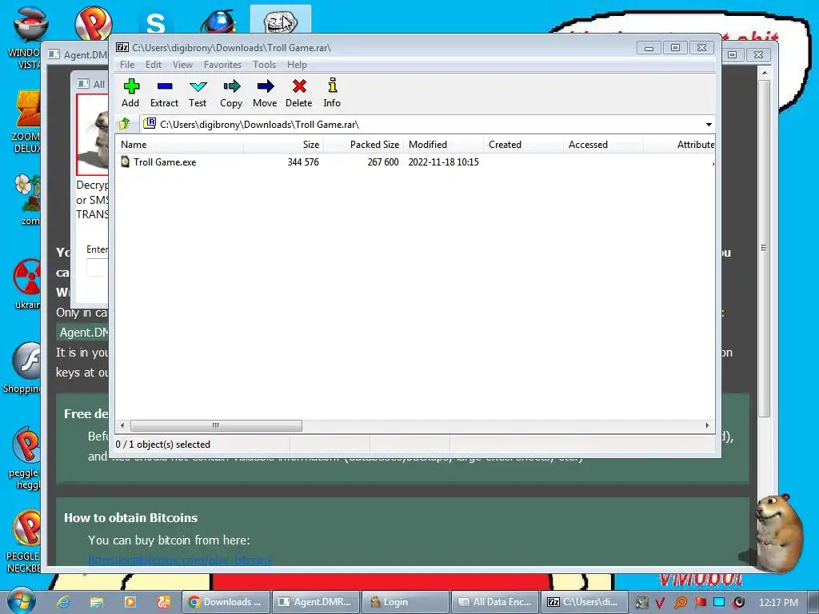Open the Tools menu
Image resolution: width=819 pixels, height=614 pixels.
pyautogui.click(x=264, y=65)
